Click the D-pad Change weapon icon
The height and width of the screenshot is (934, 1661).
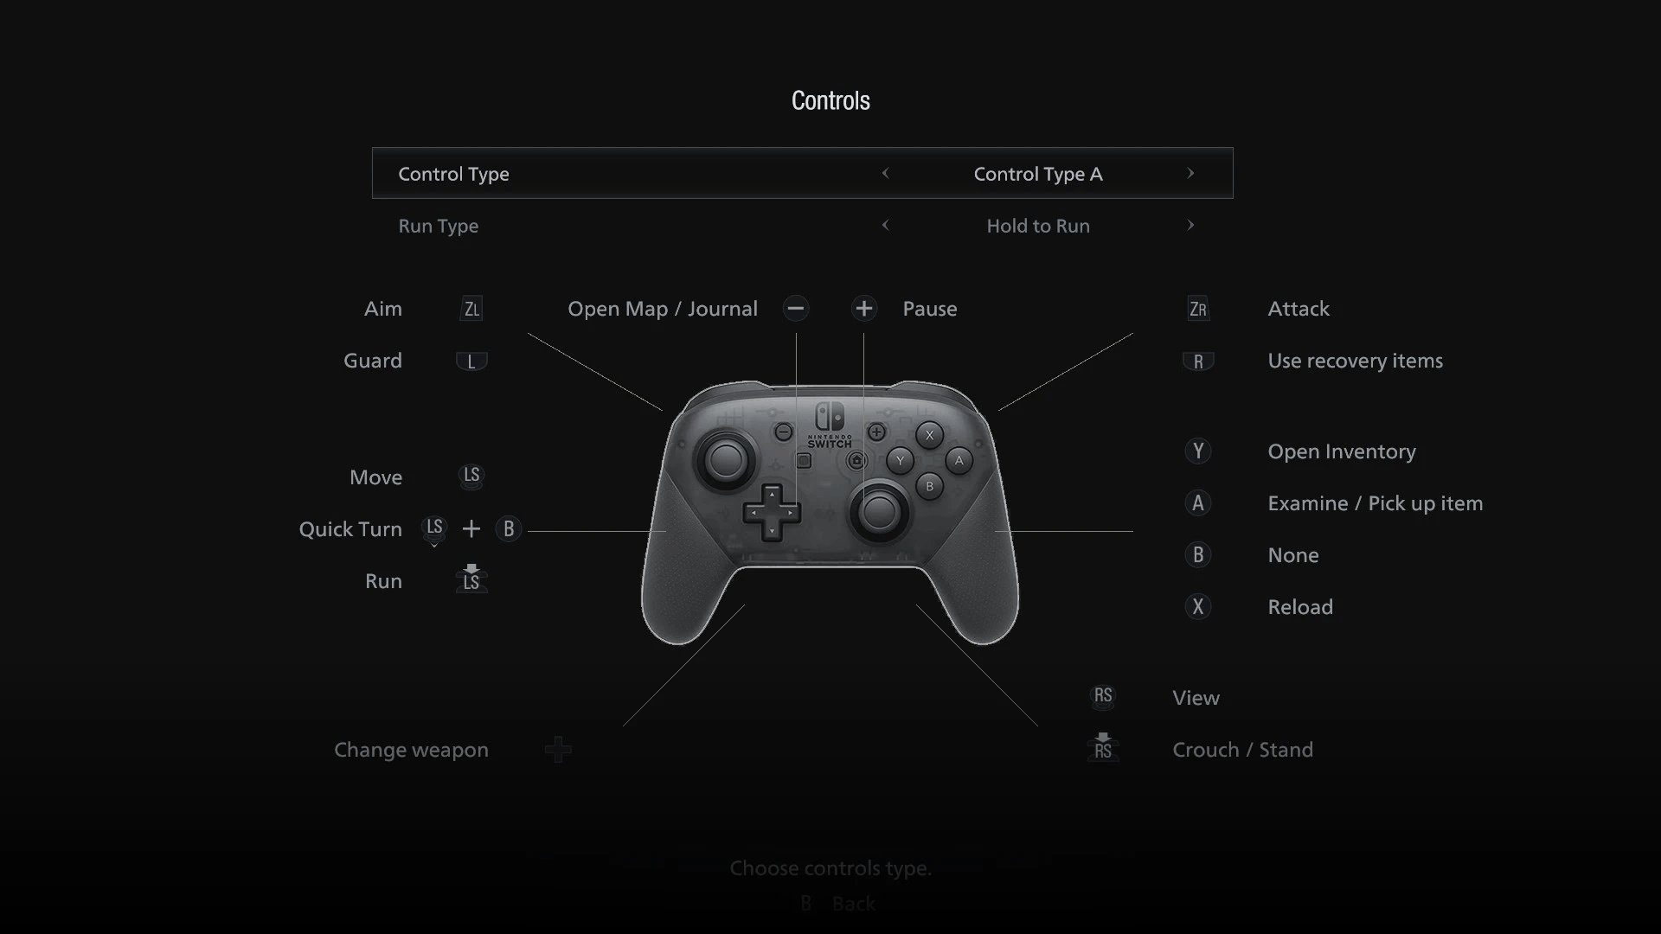coord(558,749)
